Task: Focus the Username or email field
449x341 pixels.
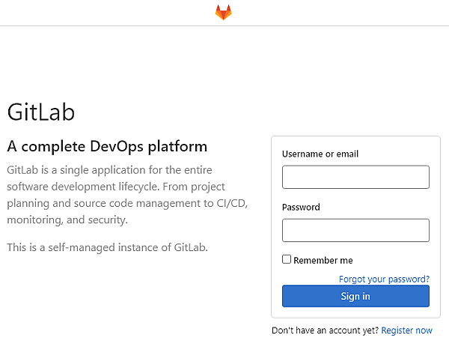Action: pos(355,177)
